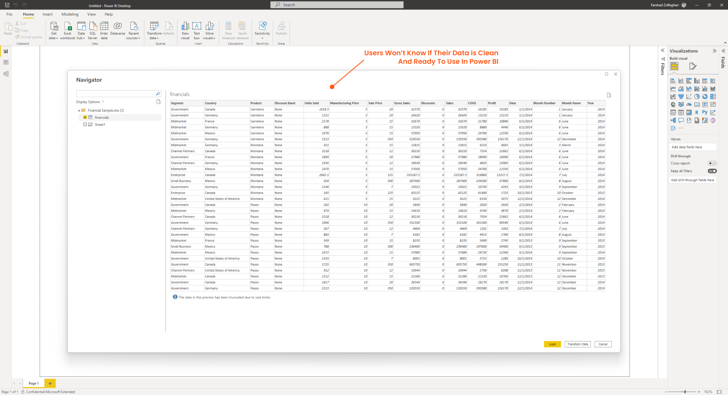Uncheck the financials table checkbox

pyautogui.click(x=85, y=117)
